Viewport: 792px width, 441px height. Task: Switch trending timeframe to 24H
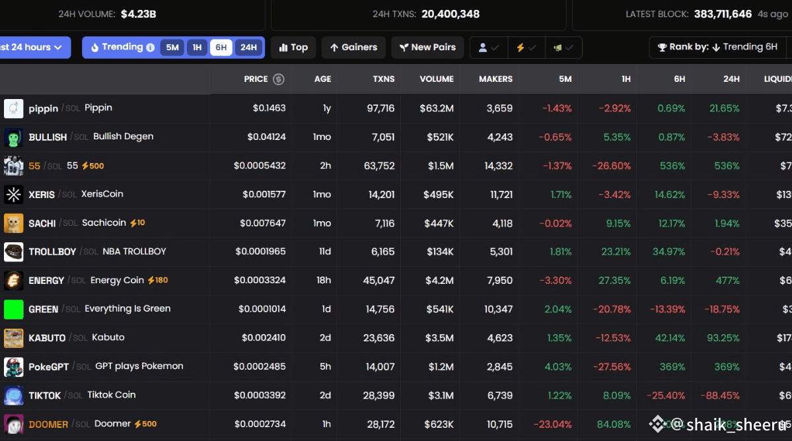(x=248, y=48)
